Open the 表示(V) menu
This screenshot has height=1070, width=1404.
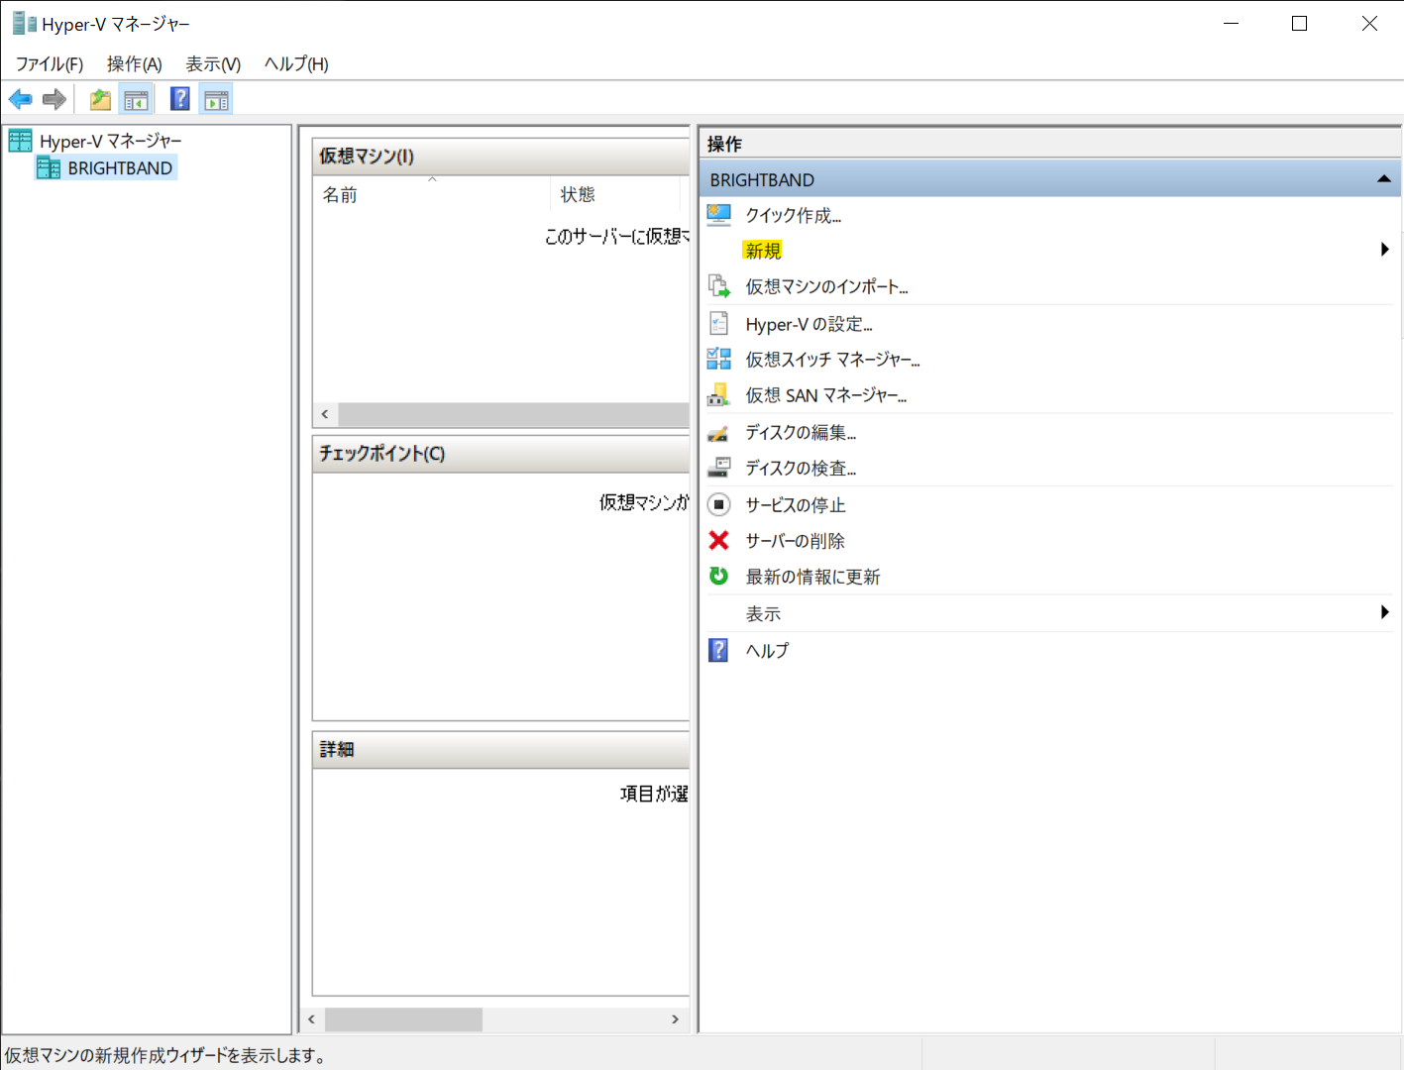(x=213, y=63)
